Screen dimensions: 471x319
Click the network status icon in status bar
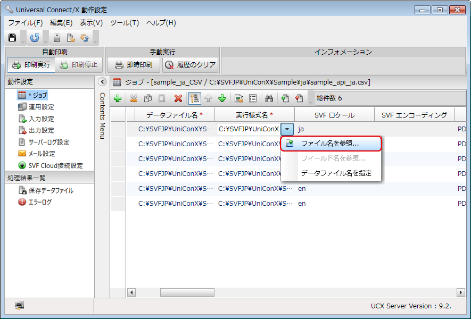tap(20, 306)
